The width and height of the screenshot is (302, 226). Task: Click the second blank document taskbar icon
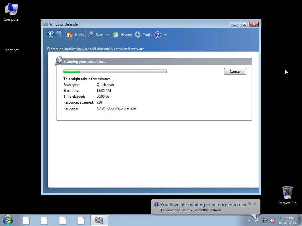pyautogui.click(x=44, y=220)
